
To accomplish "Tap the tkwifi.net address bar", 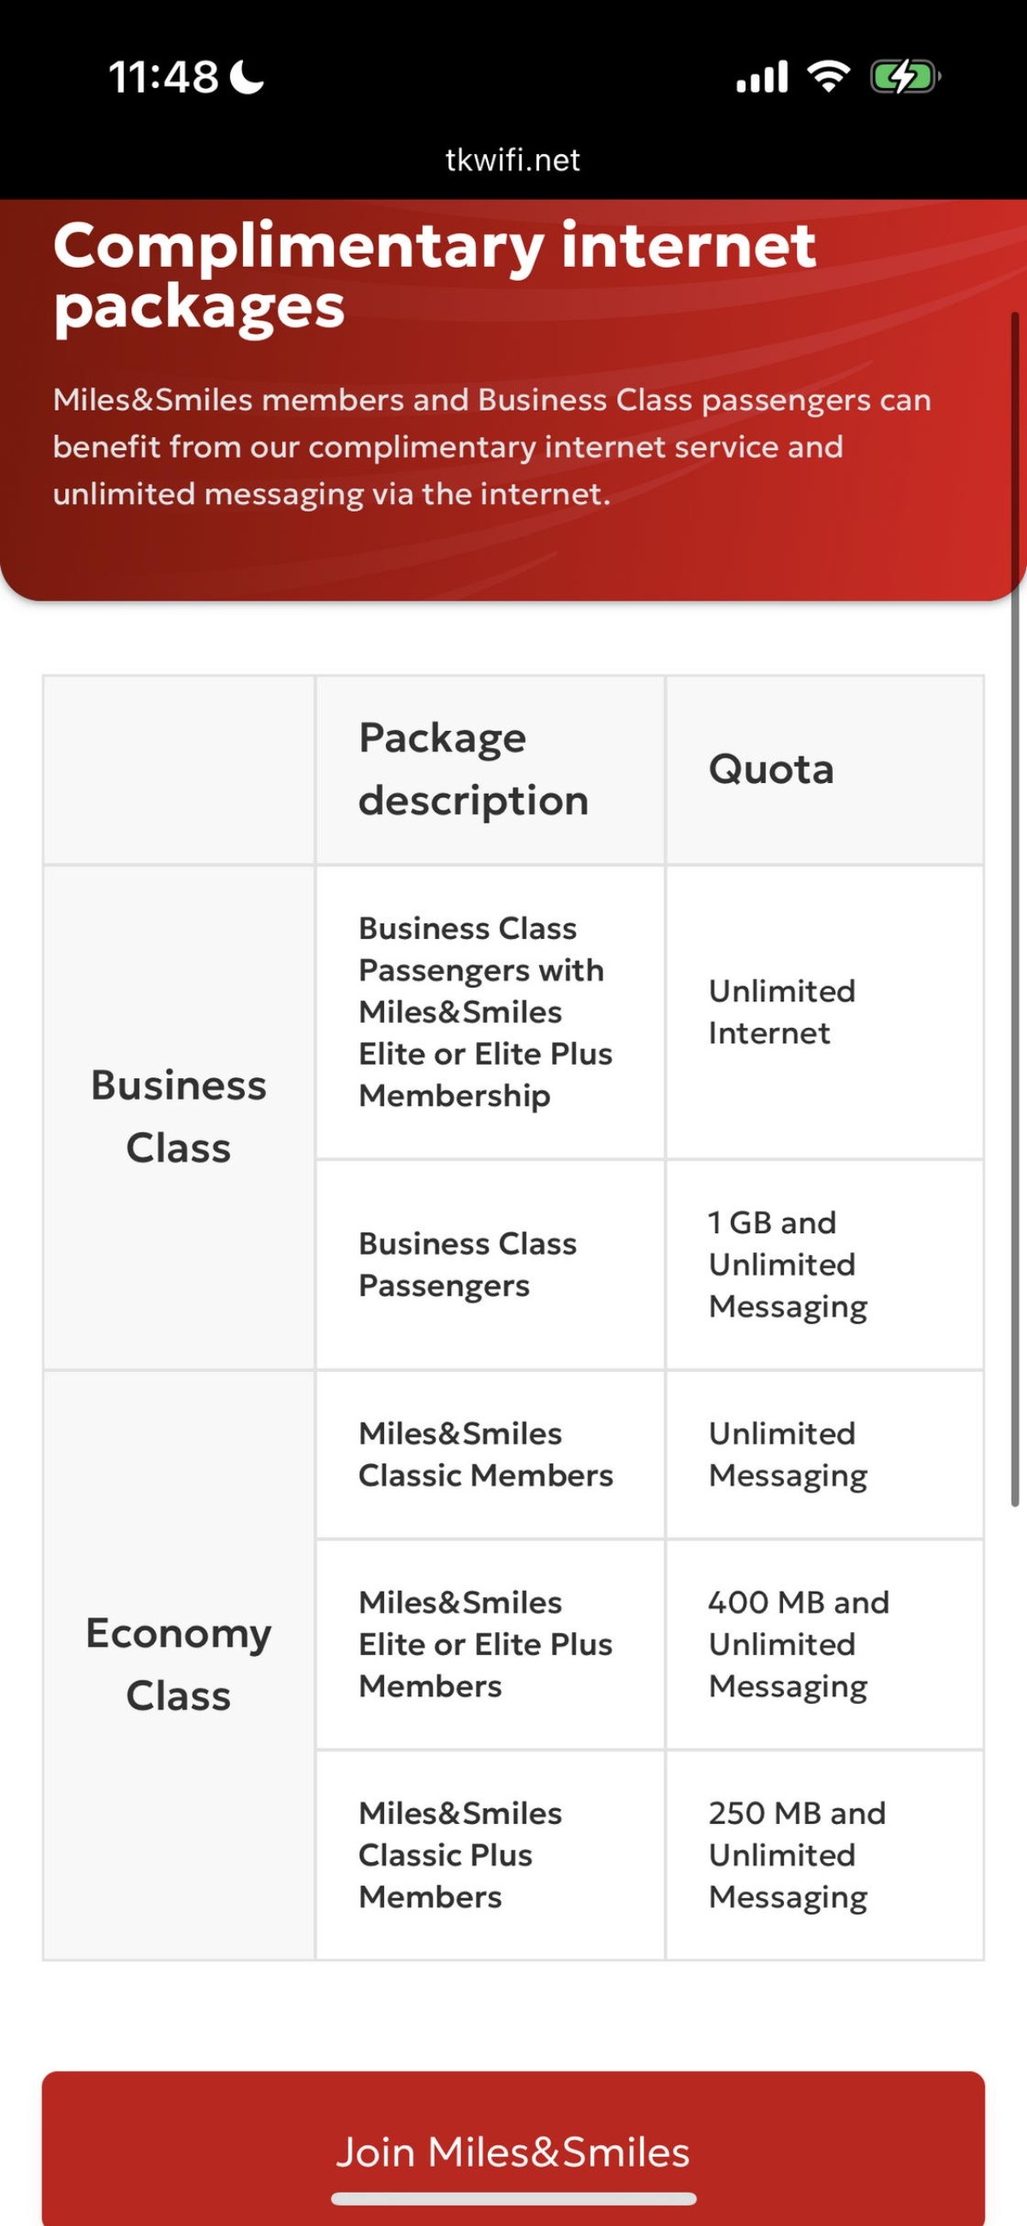I will 513,160.
